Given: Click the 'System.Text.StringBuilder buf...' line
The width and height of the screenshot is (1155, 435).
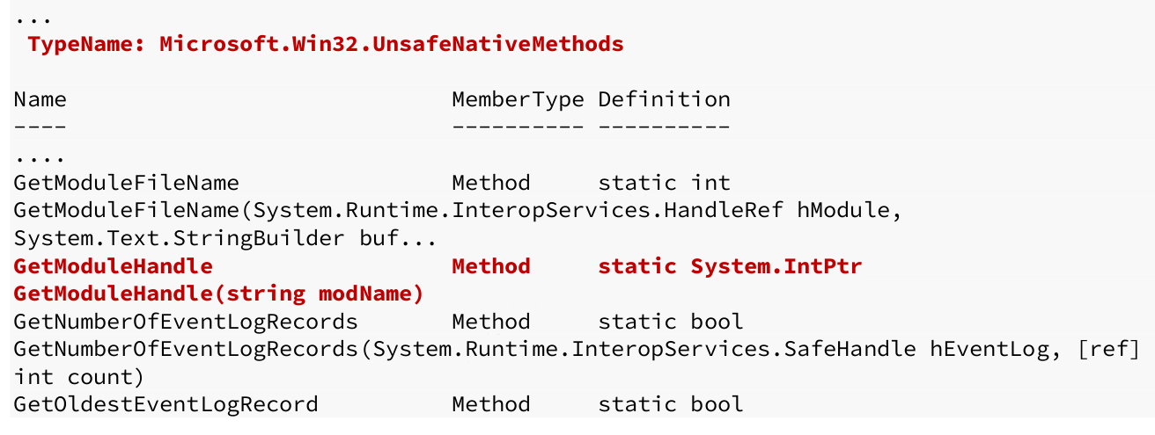Looking at the screenshot, I should pos(225,238).
